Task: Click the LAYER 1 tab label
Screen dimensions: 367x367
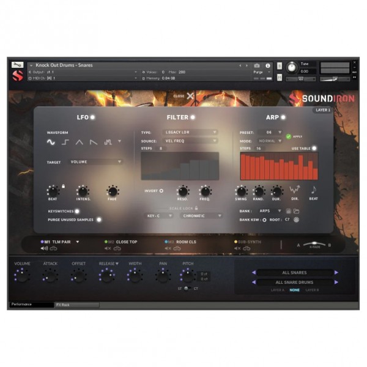Action: coord(323,110)
